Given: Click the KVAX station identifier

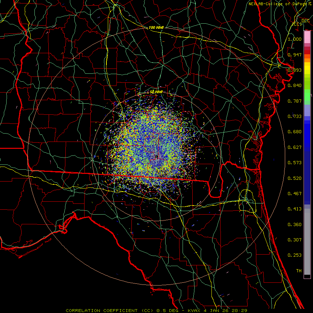Looking at the screenshot, I should [x=195, y=311].
